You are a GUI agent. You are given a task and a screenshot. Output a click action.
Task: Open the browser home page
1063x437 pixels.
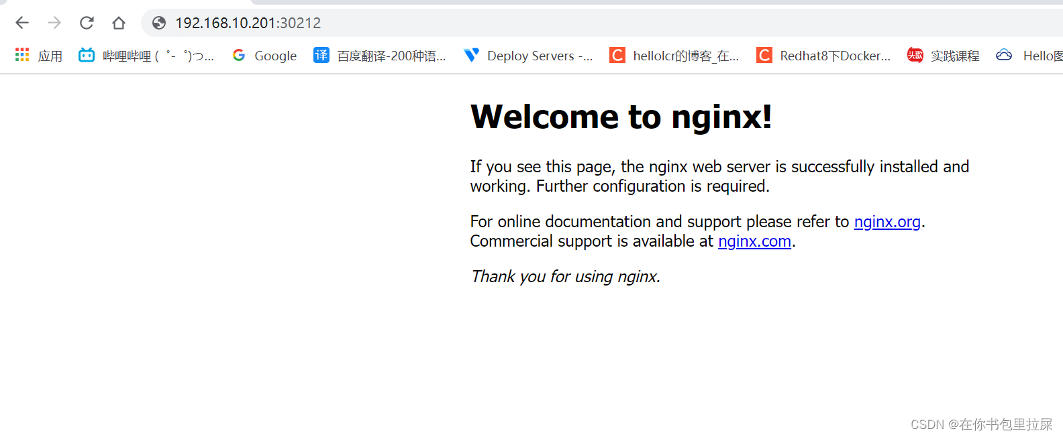[x=119, y=23]
